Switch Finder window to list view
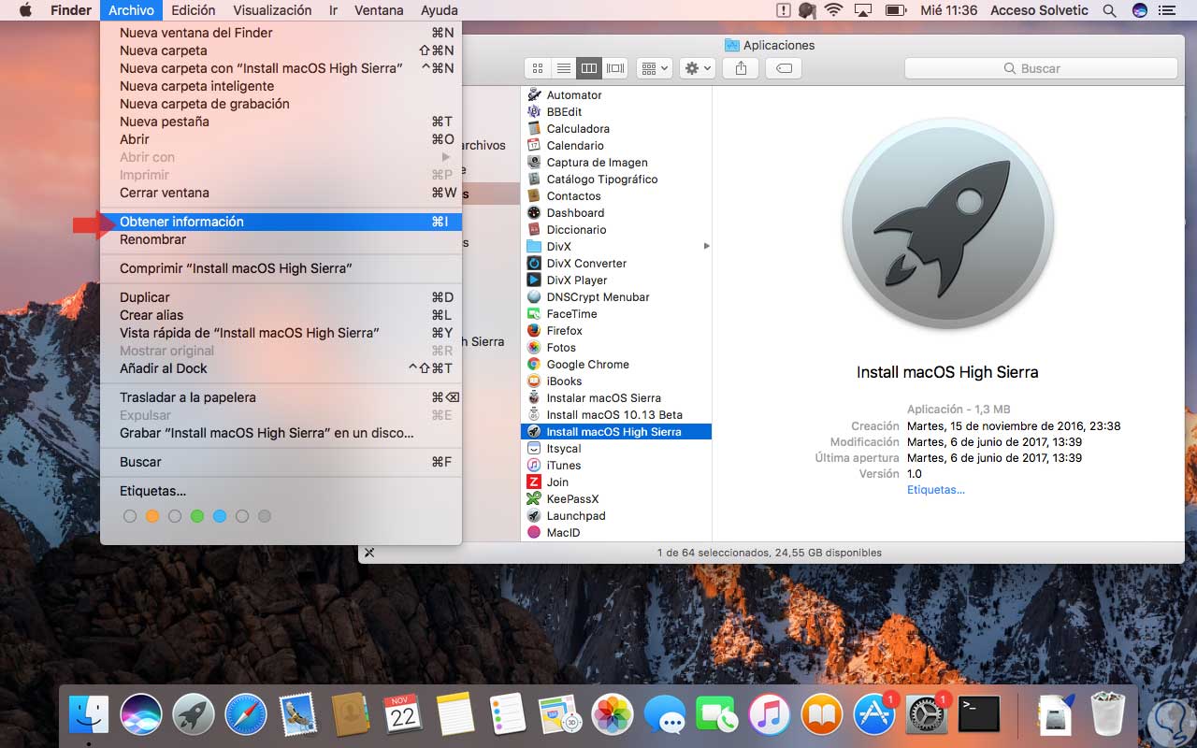This screenshot has height=748, width=1197. (563, 68)
